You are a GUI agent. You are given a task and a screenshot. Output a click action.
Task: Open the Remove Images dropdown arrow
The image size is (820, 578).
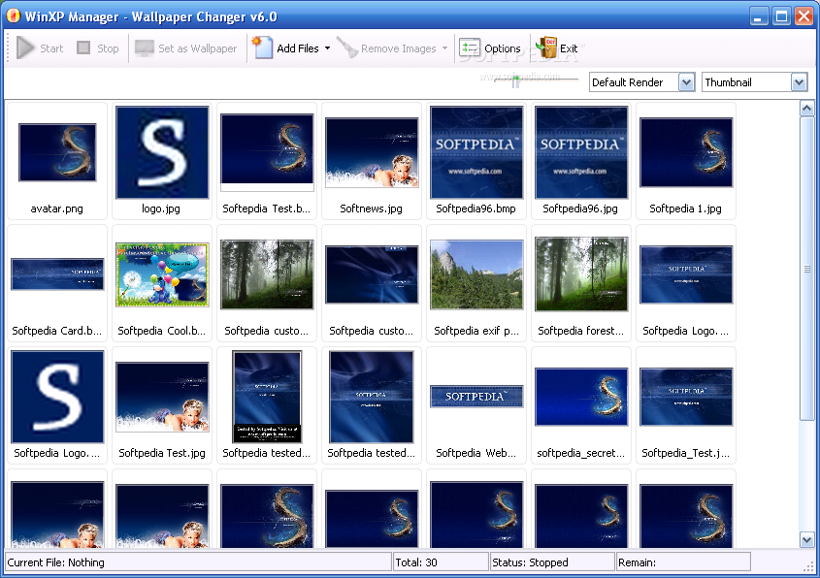[444, 48]
